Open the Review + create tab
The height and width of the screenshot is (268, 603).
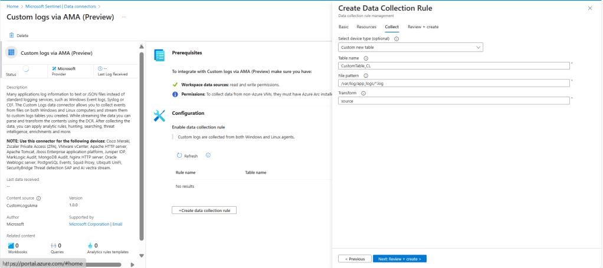(423, 27)
